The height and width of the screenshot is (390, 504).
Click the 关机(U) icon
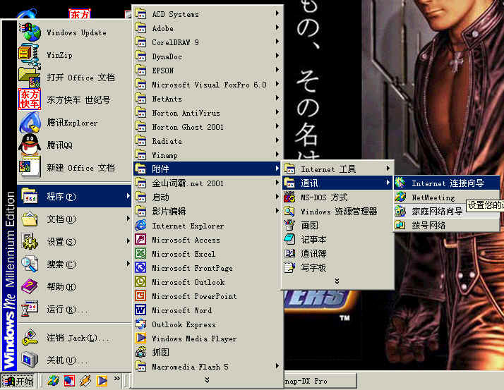coord(30,360)
